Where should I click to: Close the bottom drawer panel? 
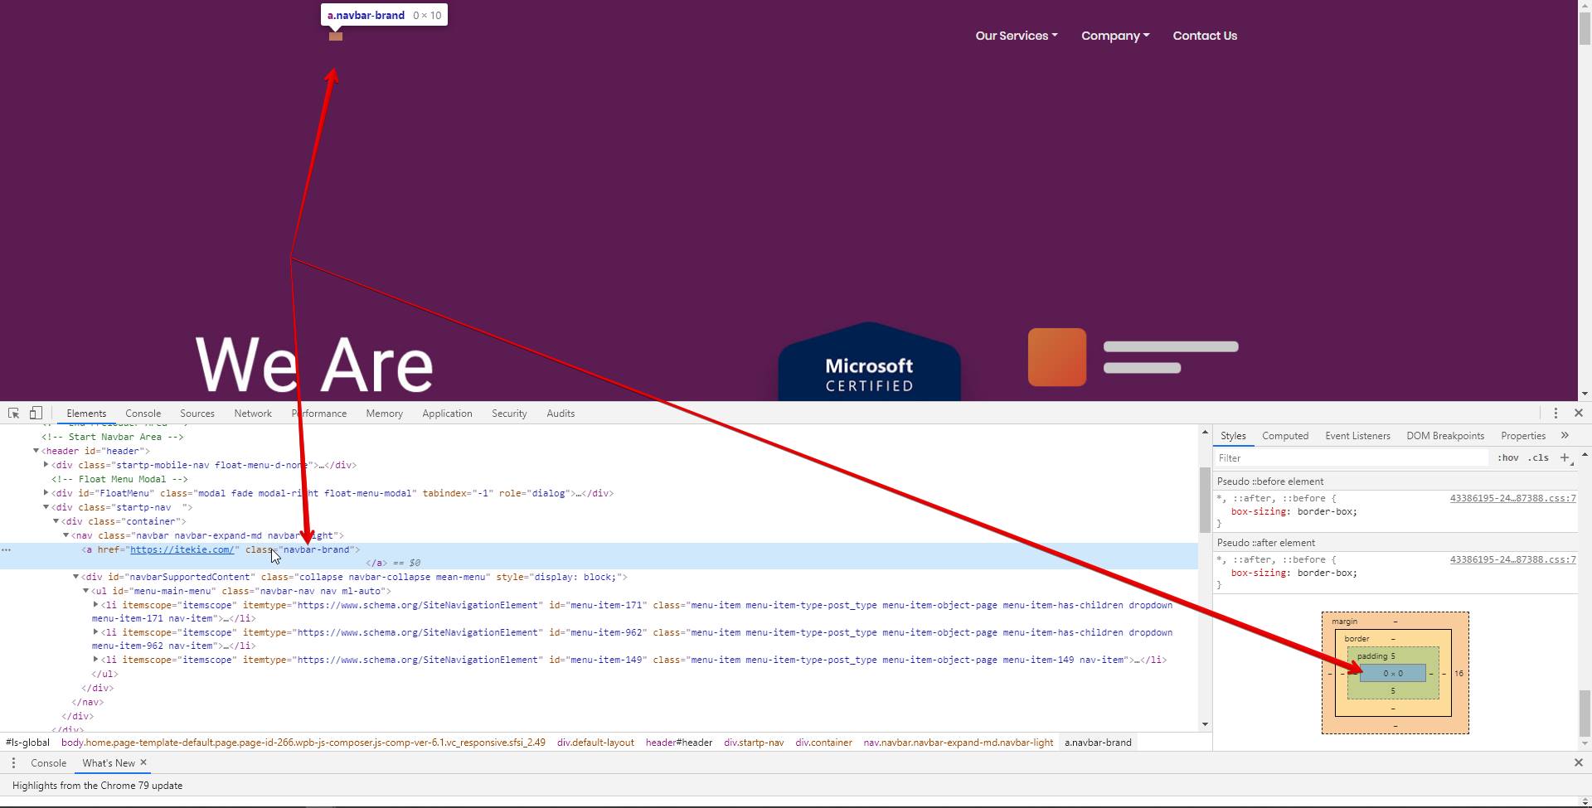coord(1578,763)
